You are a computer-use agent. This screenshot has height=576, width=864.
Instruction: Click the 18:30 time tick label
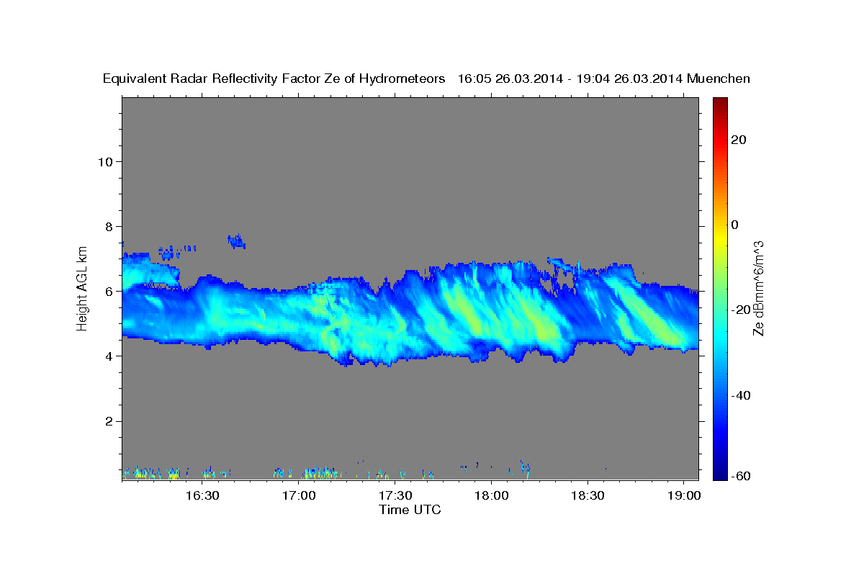(587, 495)
